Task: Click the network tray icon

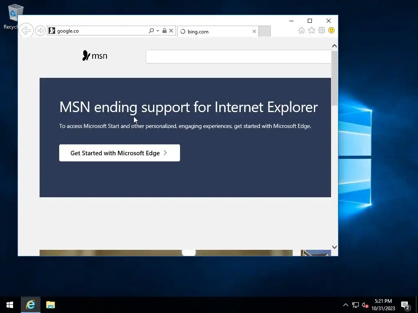Action: click(x=356, y=305)
